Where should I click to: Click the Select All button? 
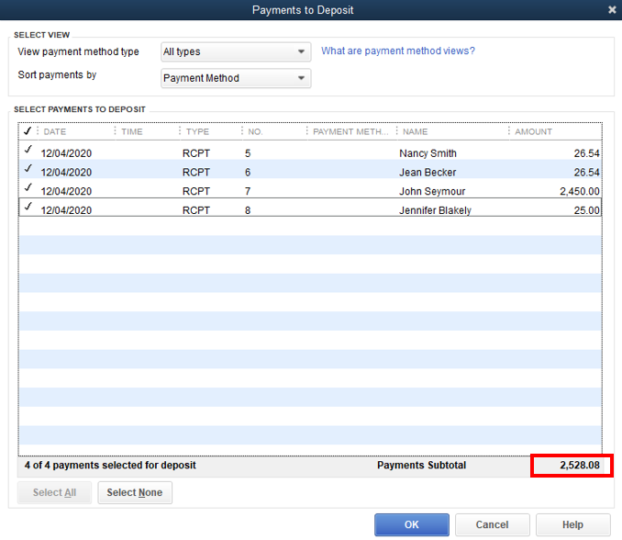(x=54, y=492)
